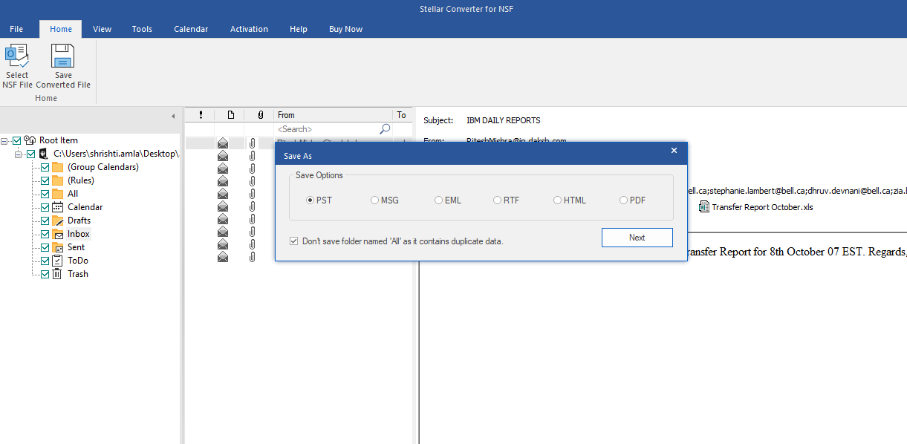Click the IBM DAILY REPORTS subject text
This screenshot has width=907, height=444.
504,120
